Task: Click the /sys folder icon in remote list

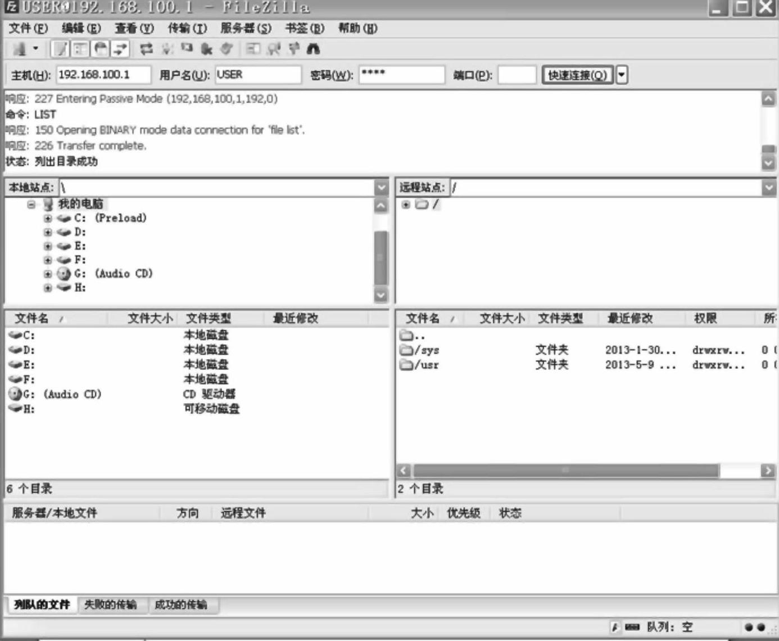Action: [406, 350]
